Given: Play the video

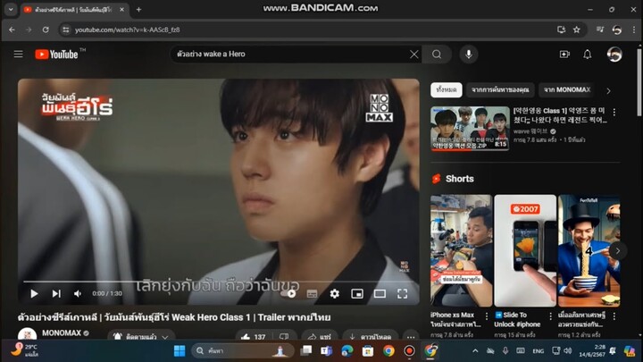Looking at the screenshot, I should 34,293.
